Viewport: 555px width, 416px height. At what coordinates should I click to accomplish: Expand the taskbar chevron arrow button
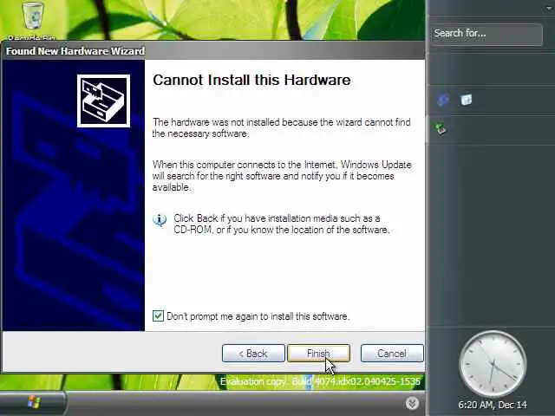point(412,403)
